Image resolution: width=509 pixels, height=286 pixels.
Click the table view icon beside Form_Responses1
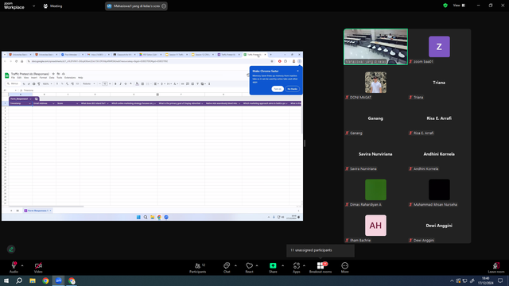[37, 99]
